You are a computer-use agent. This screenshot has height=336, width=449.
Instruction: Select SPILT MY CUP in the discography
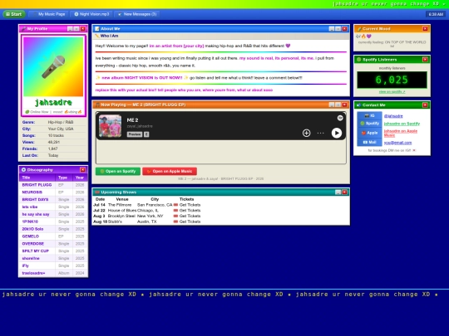pos(36,251)
